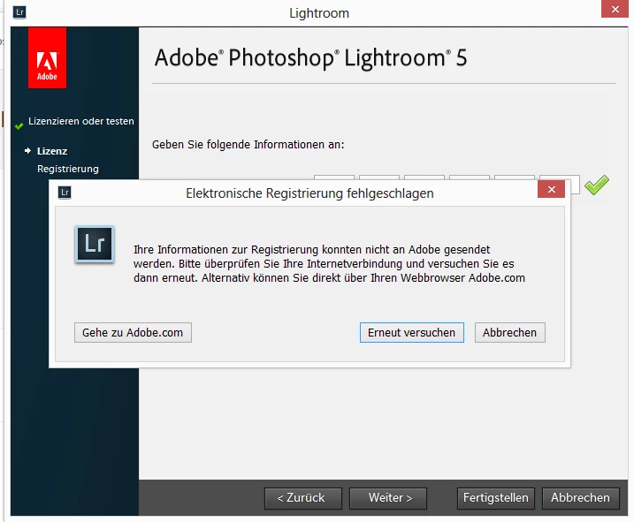
Task: Click the red Adobe logo
Action: pos(48,57)
